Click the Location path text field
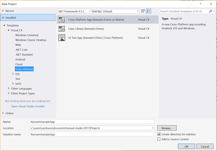Screen dimensions: 217x151 [91, 128]
